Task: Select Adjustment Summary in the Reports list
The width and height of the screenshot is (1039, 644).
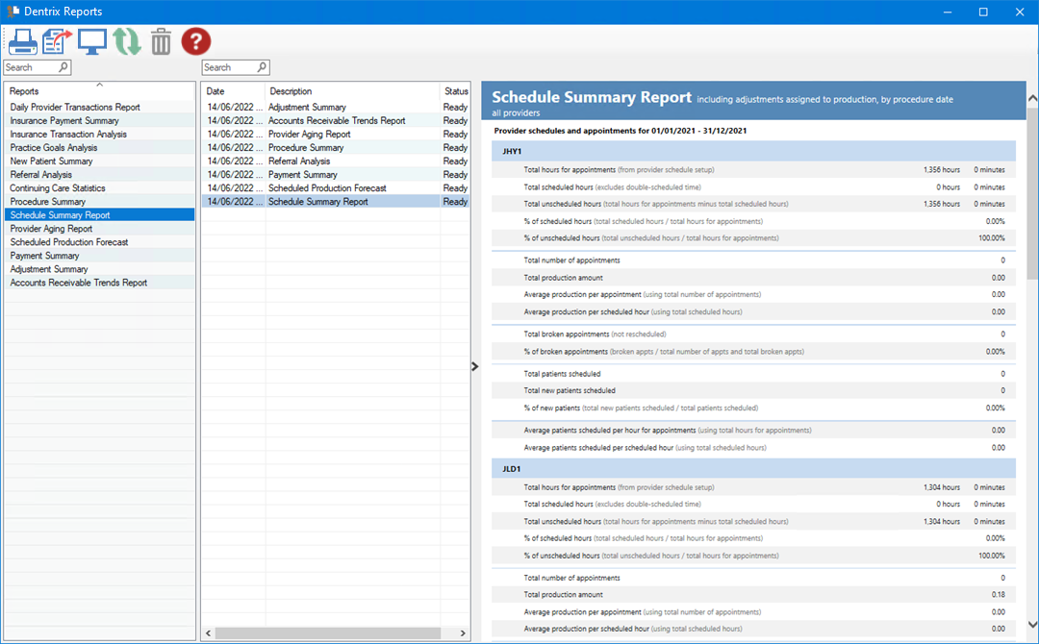Action: (x=99, y=269)
